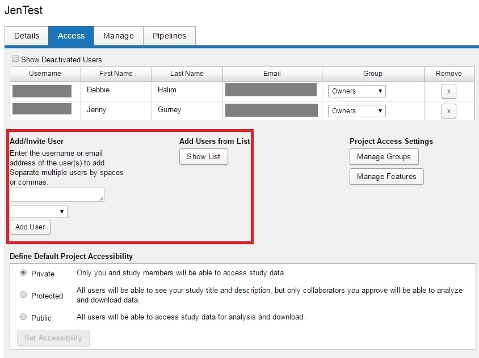The image size is (479, 358).
Task: Expand the group dropdown above Add User
Action: [x=39, y=212]
